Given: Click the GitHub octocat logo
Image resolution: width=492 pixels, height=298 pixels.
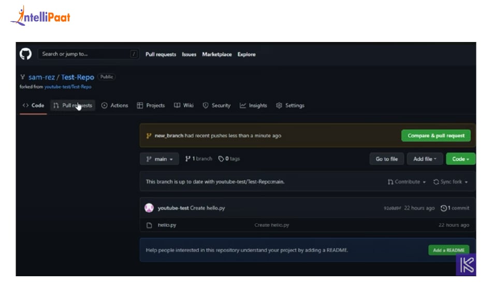Looking at the screenshot, I should (x=25, y=54).
